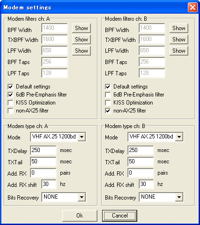Enable non-AX25 filter for channel A
Screen dimensions: 200x225
[10, 111]
